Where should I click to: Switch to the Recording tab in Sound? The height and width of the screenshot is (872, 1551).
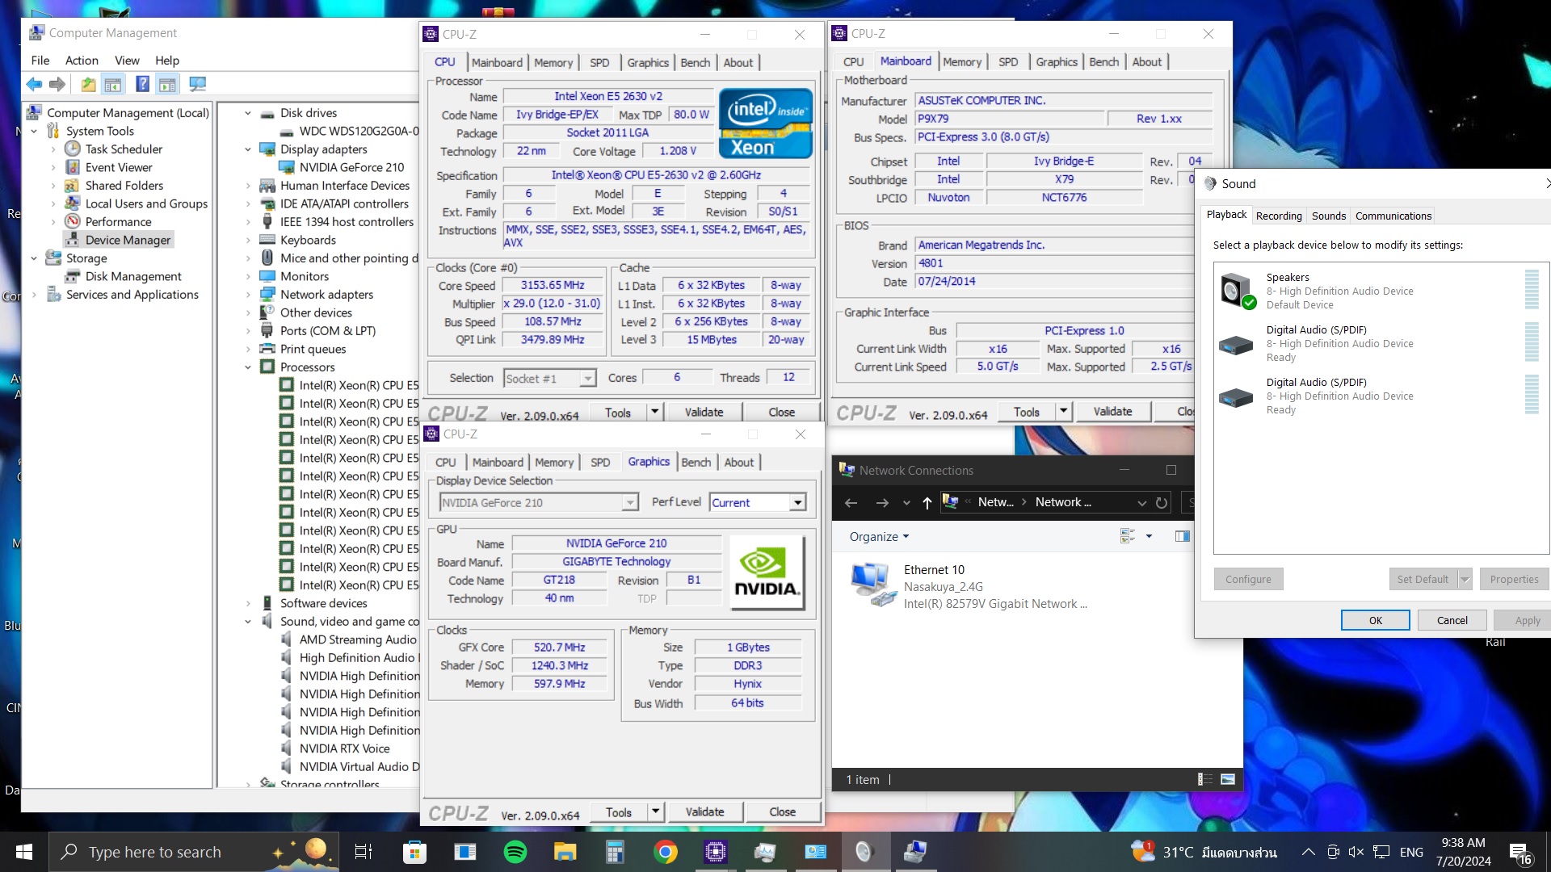coord(1278,216)
